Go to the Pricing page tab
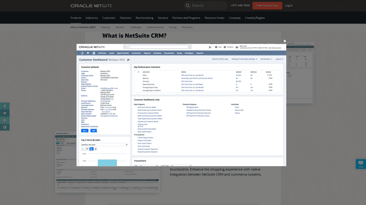This screenshot has width=366, height=205. [173, 27]
